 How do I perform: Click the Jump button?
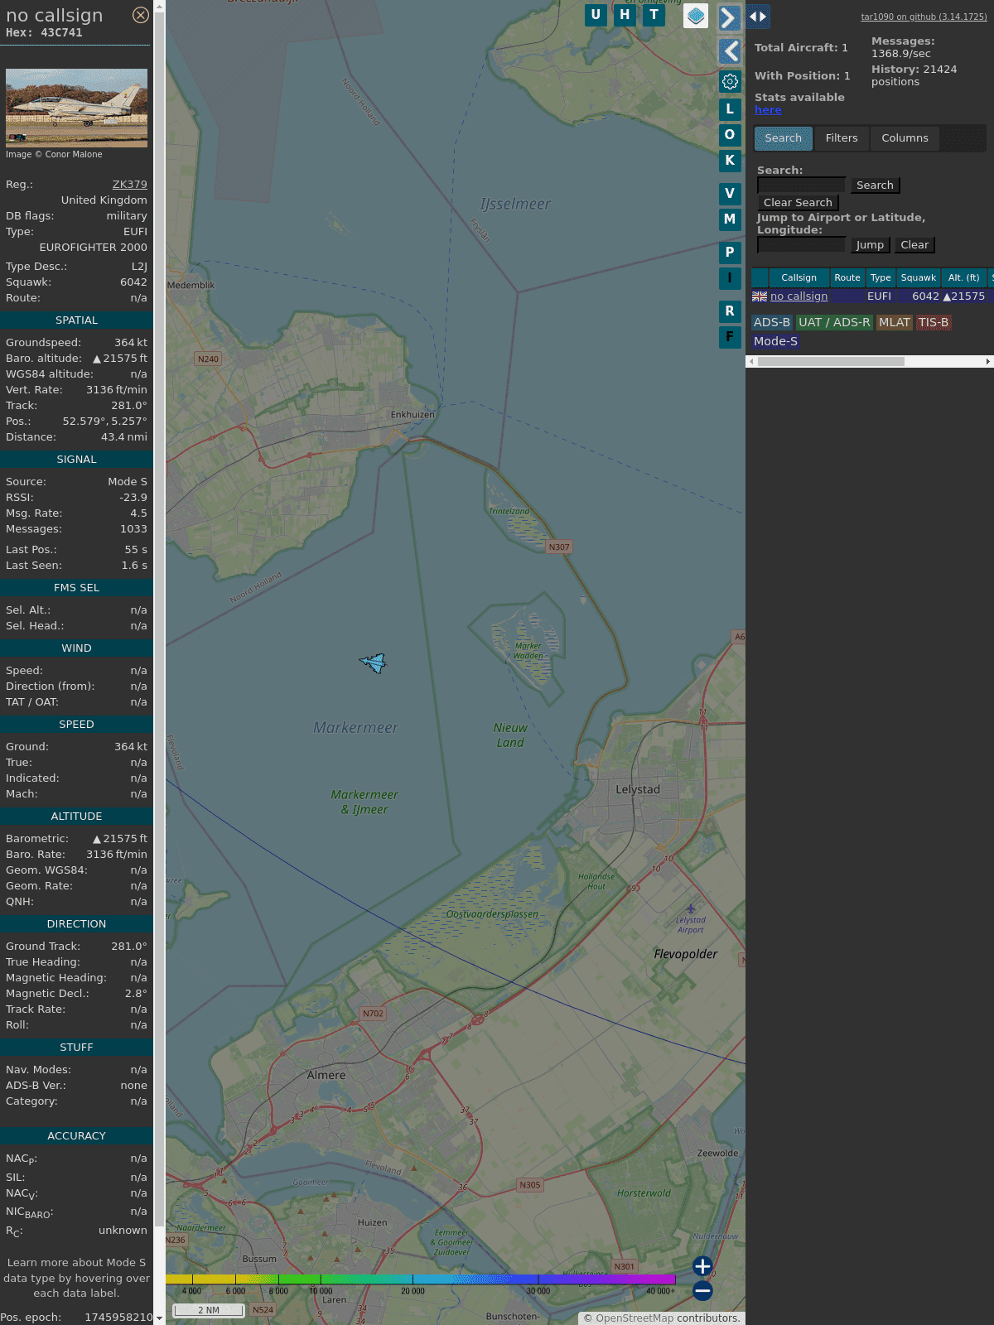[870, 245]
